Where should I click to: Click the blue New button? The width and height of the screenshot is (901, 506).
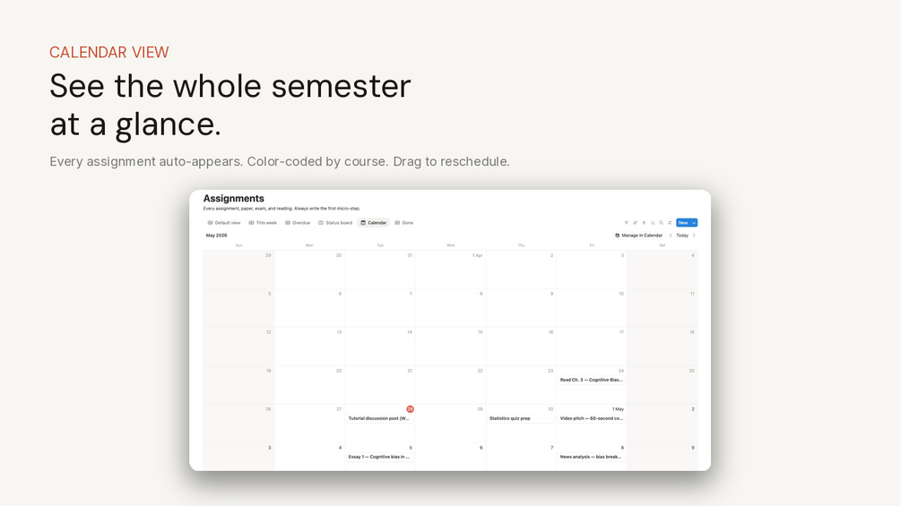coord(682,223)
